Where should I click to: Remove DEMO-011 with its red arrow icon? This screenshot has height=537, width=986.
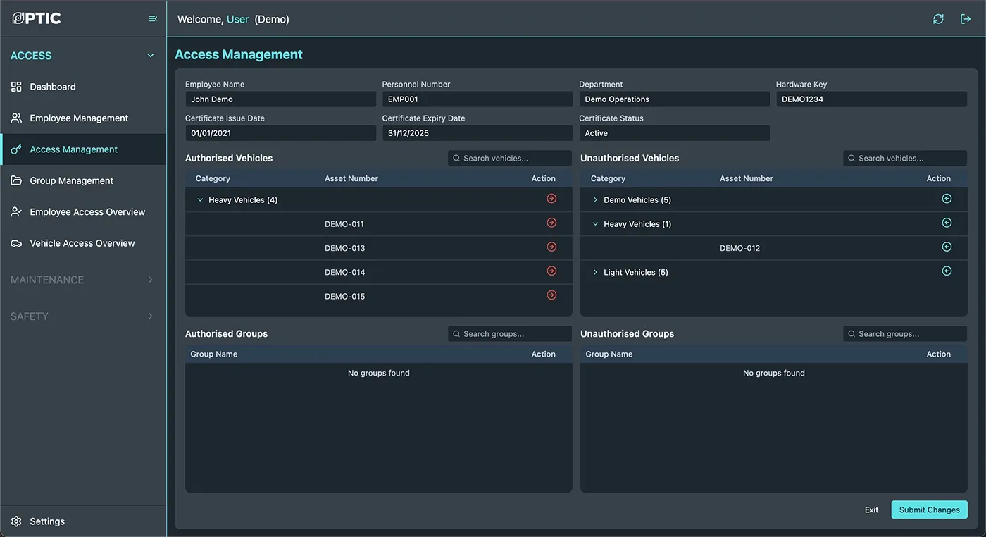(551, 223)
